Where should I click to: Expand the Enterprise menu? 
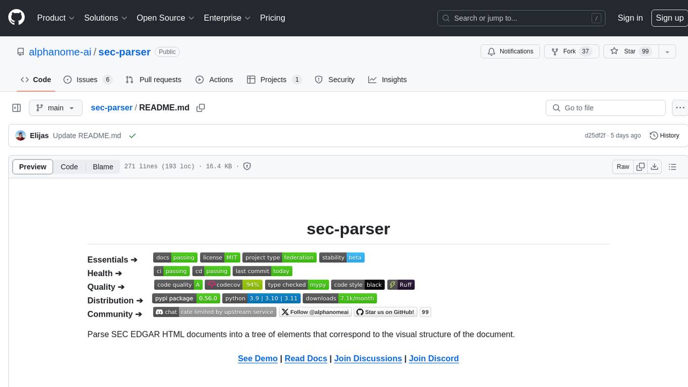coord(227,18)
